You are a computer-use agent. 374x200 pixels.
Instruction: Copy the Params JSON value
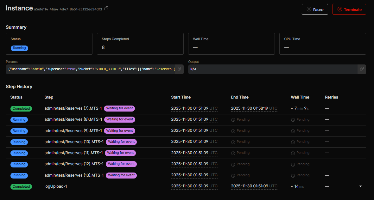coord(179,69)
